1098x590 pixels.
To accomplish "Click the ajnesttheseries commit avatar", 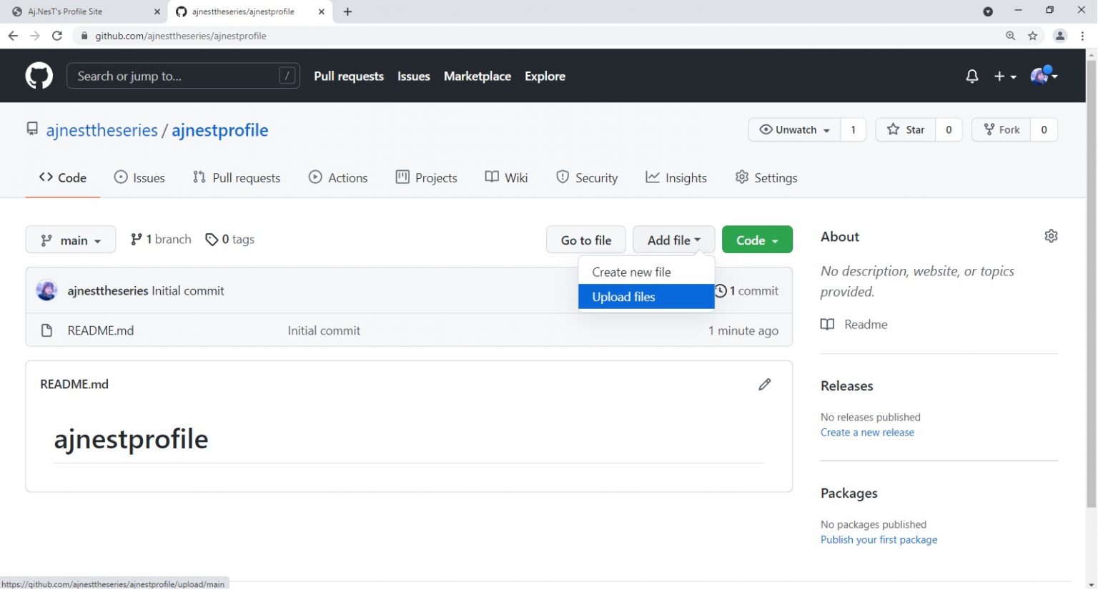I will point(47,290).
